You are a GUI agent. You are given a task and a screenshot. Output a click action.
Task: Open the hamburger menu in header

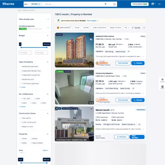click(159, 4)
